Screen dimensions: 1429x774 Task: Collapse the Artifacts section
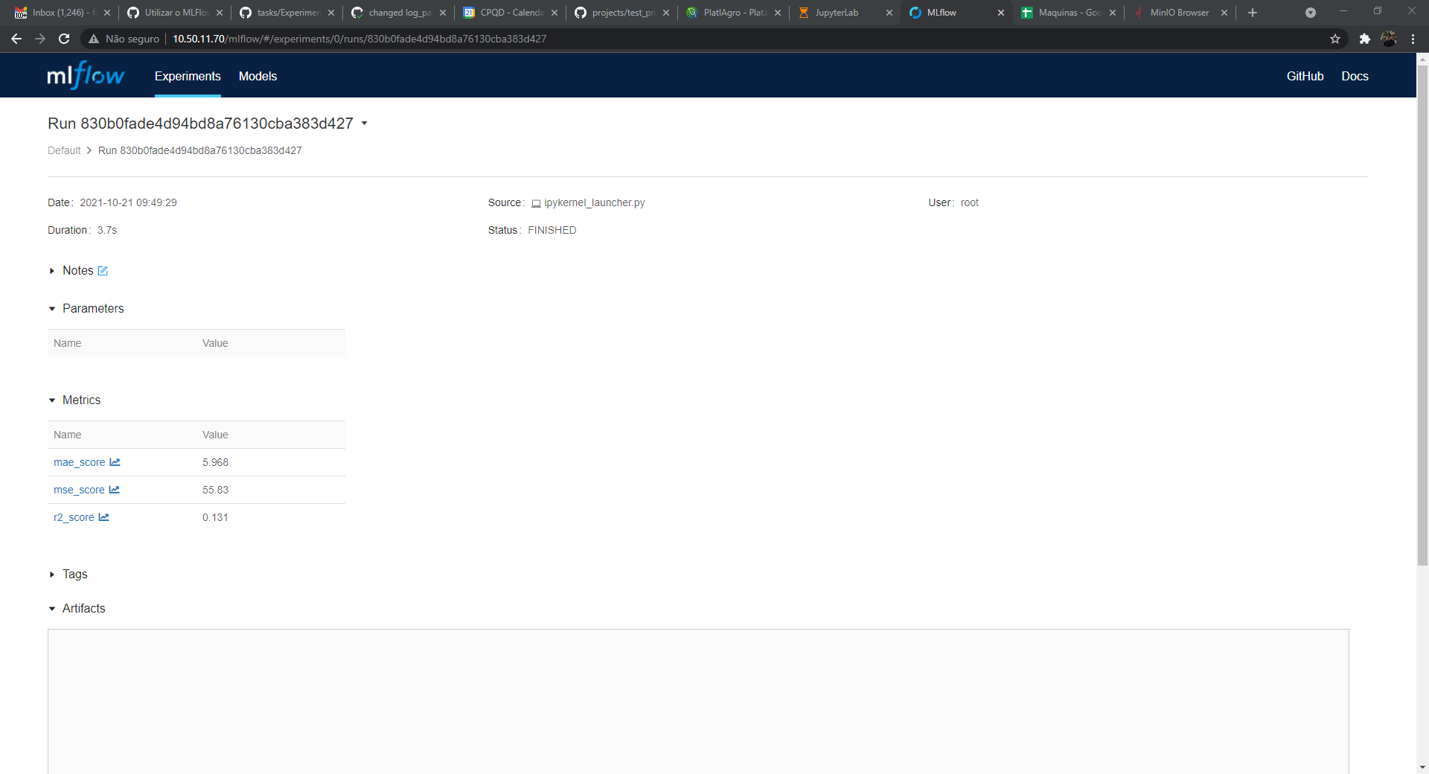(x=52, y=609)
